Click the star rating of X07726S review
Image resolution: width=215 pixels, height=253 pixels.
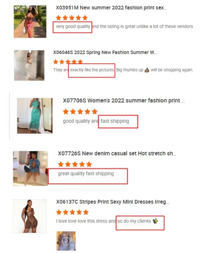(x=75, y=164)
